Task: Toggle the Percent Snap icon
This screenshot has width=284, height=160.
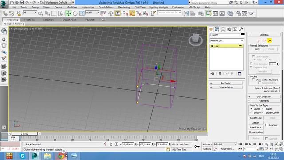Action: 139,13
